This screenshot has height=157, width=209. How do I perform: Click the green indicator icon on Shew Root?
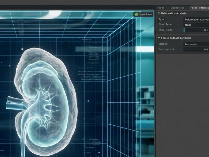tap(136, 14)
